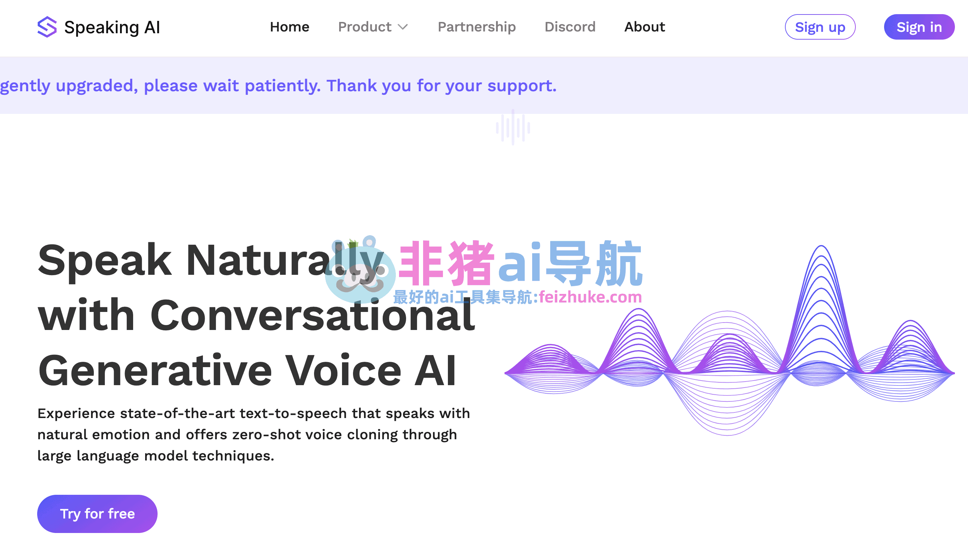Screen dimensions: 968x539
Task: Open the Home menu item
Action: coord(289,27)
